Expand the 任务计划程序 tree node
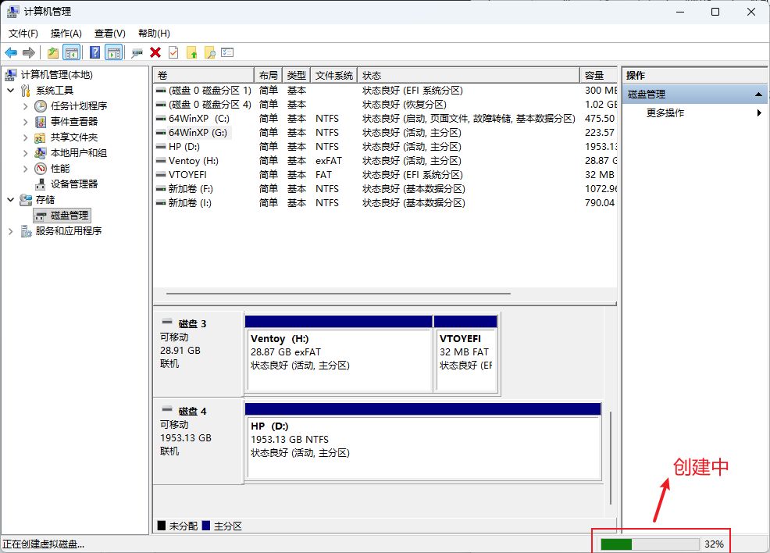The image size is (770, 553). [25, 106]
